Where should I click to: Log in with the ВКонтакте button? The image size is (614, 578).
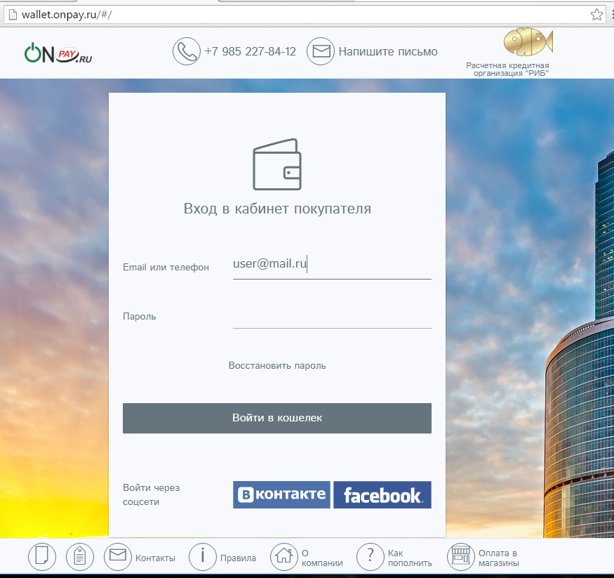tap(281, 495)
